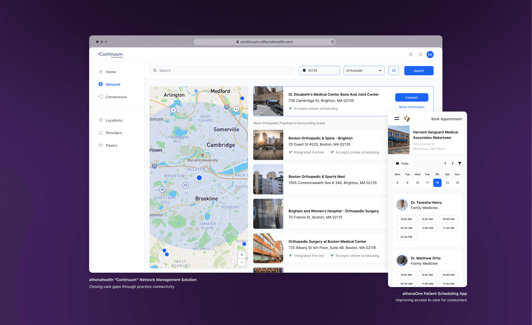Select Wednesday 10 in the calendar
Viewport: 532px width, 325px height.
(x=418, y=183)
